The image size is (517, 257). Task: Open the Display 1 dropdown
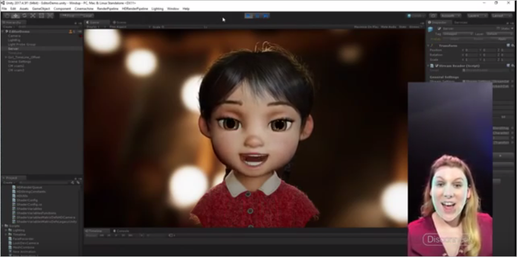[x=95, y=27]
